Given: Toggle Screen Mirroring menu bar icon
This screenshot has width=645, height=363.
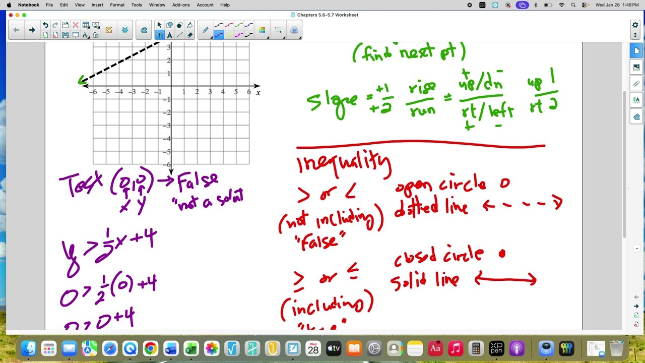Looking at the screenshot, I should click(522, 5).
